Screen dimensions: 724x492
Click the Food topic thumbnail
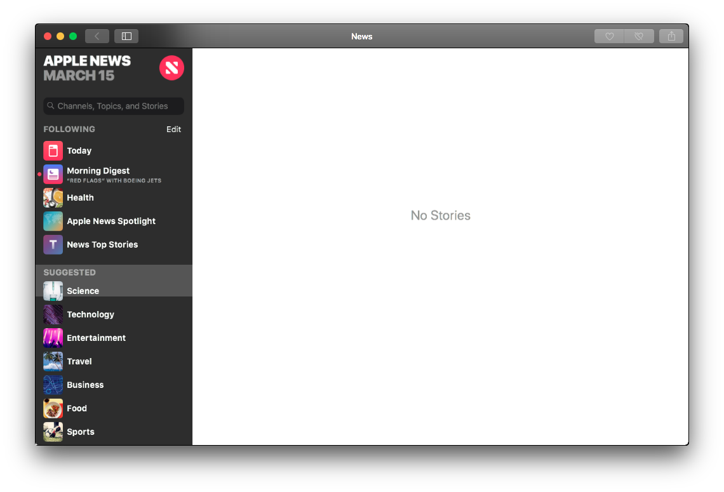(x=53, y=408)
